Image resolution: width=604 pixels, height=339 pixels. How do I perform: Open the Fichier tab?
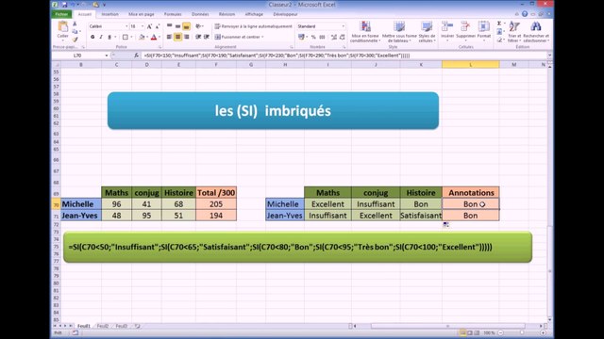click(x=61, y=14)
